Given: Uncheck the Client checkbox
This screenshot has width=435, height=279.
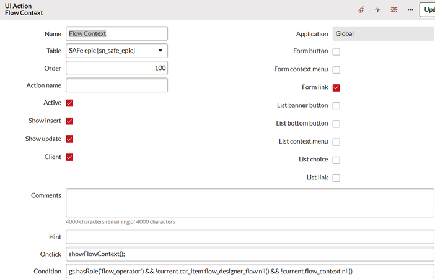Looking at the screenshot, I should [x=69, y=157].
